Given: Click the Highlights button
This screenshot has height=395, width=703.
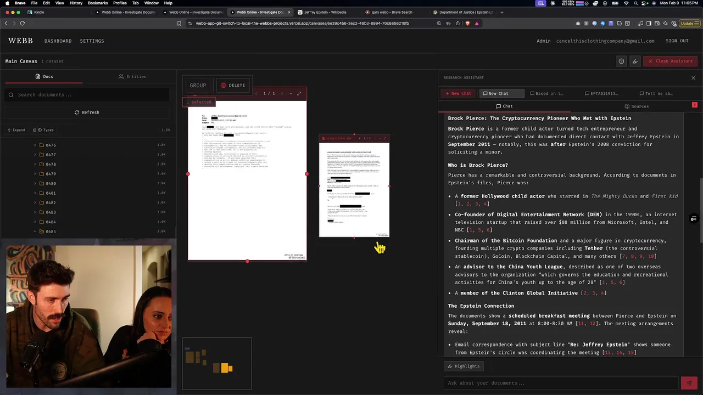Looking at the screenshot, I should coord(464,366).
